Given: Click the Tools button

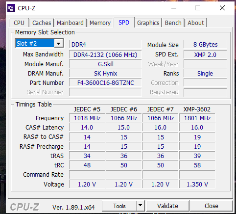Looking at the screenshot, I should pyautogui.click(x=119, y=206).
